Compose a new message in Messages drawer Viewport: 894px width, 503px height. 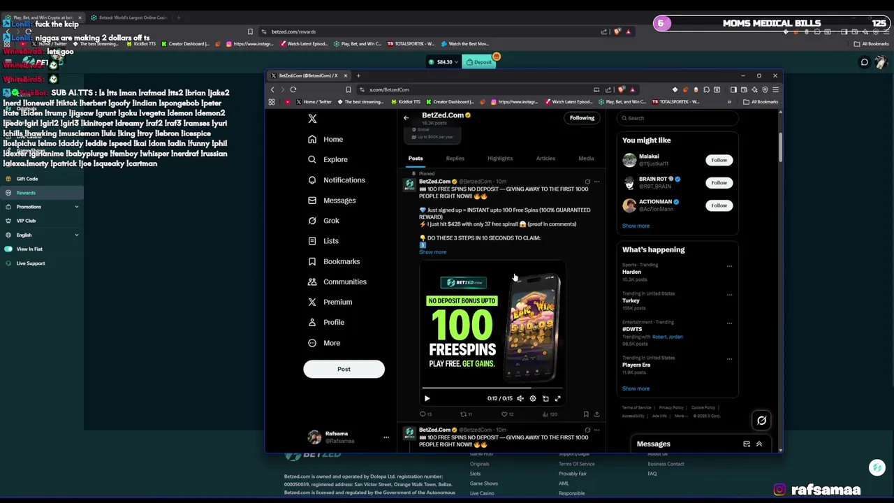(746, 444)
